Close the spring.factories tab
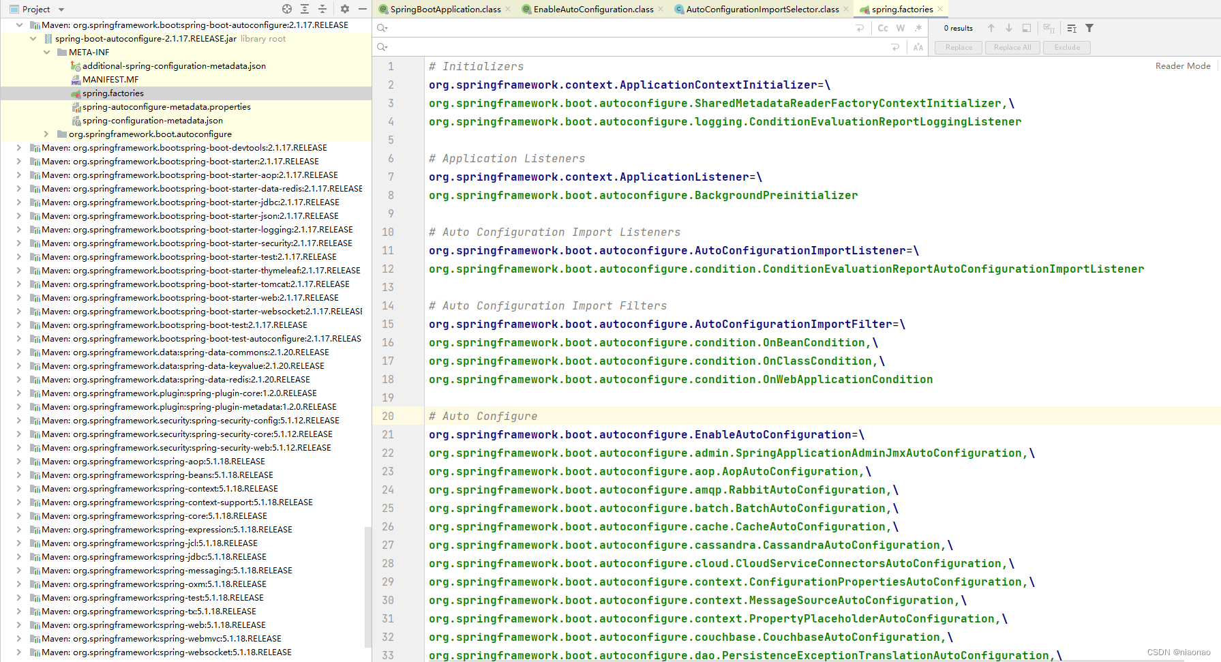1221x662 pixels. point(940,9)
